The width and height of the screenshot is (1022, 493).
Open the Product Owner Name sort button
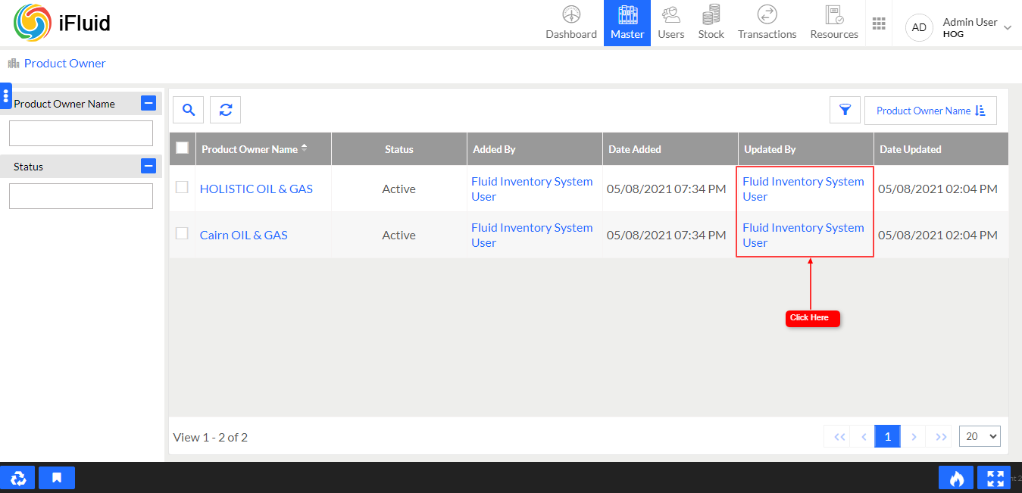(930, 111)
